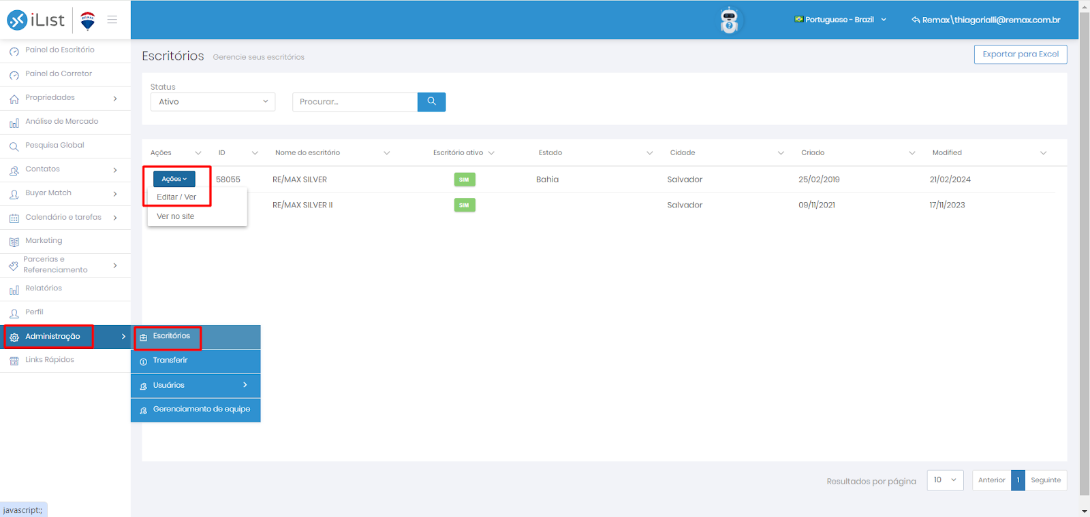The image size is (1090, 517).
Task: Expand the Usuários submenu arrow
Action: click(245, 385)
